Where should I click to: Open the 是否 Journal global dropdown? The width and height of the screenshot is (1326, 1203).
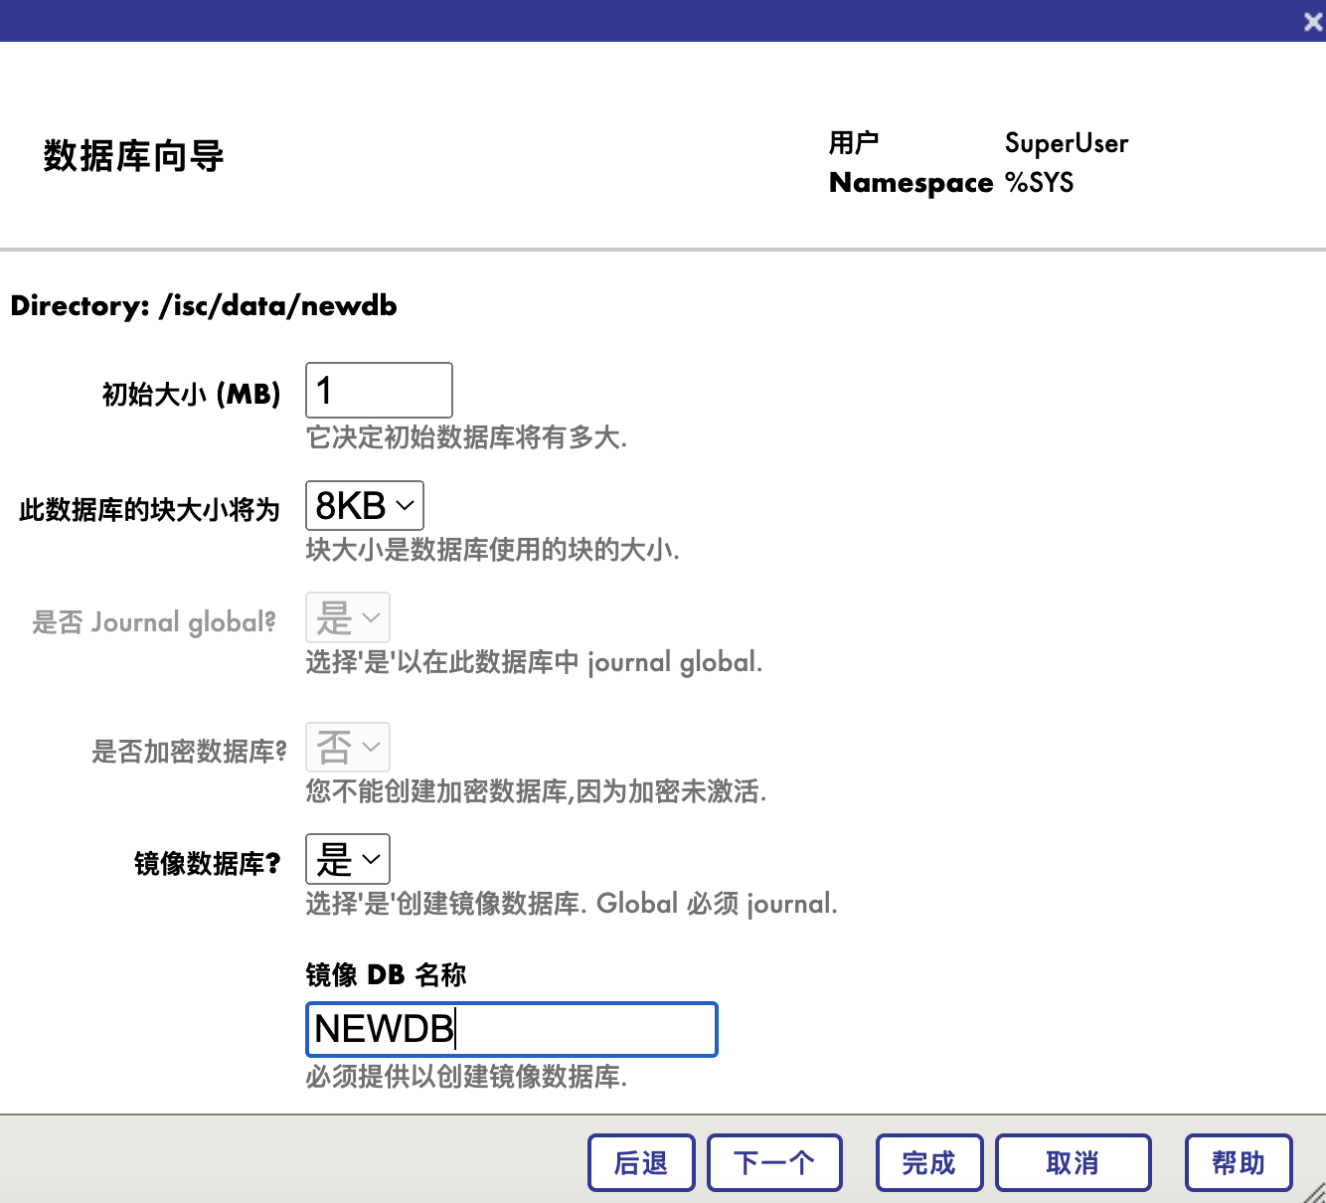[x=347, y=618]
